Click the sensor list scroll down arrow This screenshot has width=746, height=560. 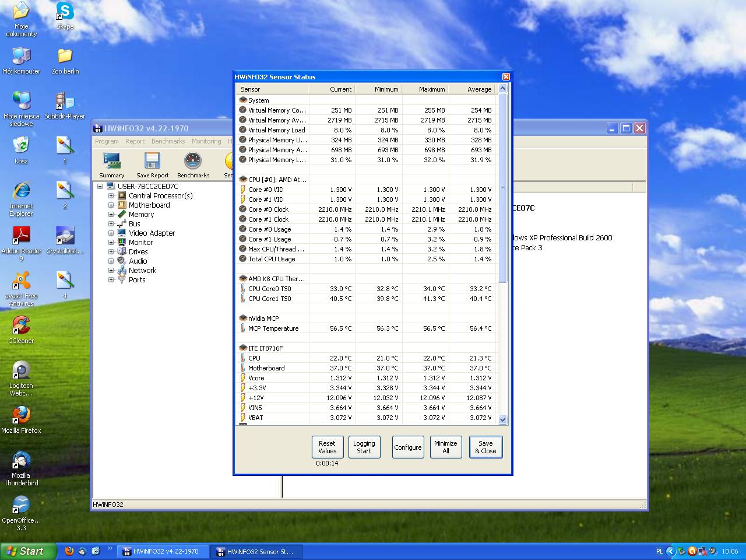[x=503, y=419]
